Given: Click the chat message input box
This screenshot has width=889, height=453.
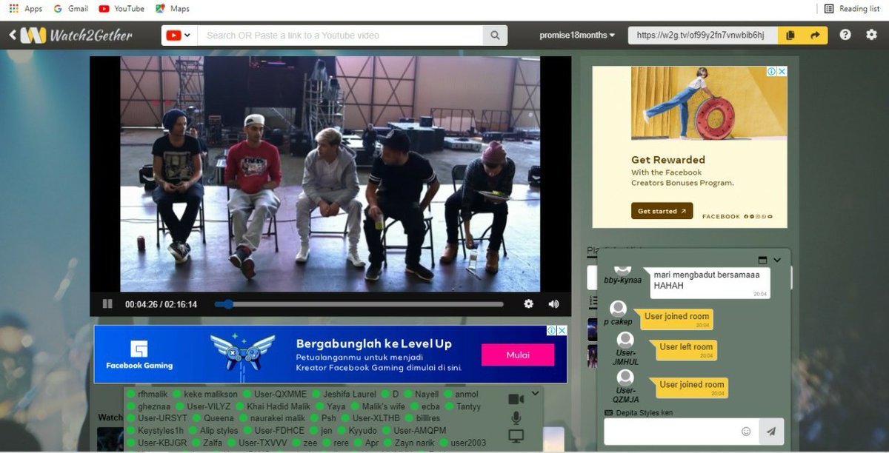Looking at the screenshot, I should 670,432.
